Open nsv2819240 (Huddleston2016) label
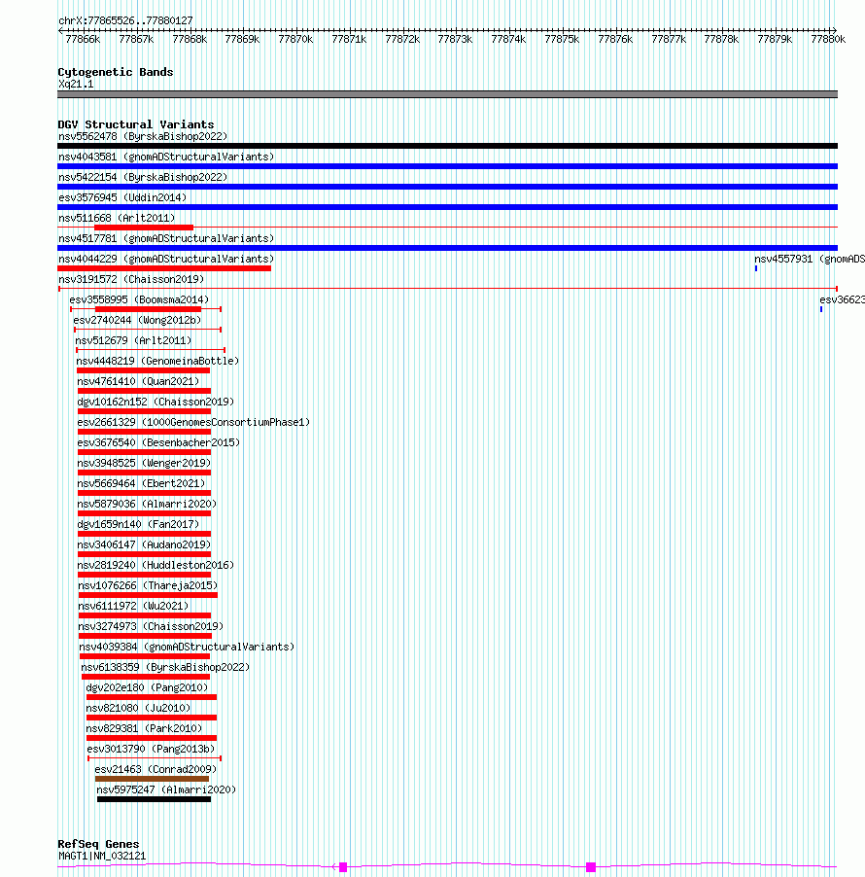This screenshot has width=865, height=877. [x=156, y=565]
